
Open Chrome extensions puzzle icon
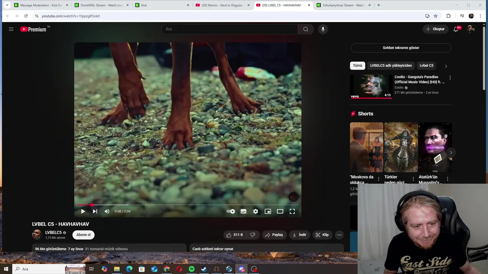coord(448,16)
